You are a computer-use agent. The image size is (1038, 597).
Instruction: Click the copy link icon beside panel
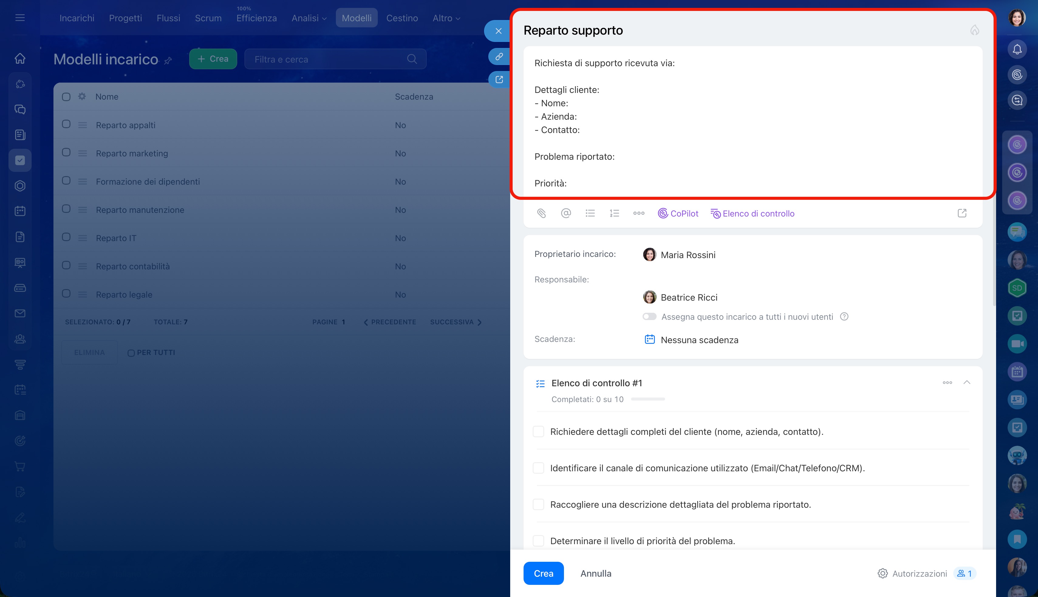click(499, 56)
